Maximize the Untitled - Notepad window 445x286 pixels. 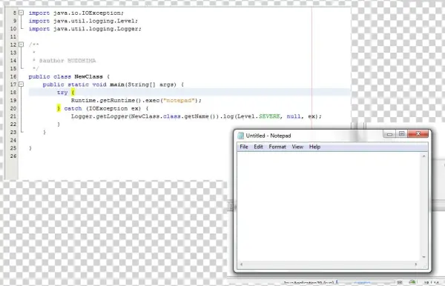click(401, 134)
